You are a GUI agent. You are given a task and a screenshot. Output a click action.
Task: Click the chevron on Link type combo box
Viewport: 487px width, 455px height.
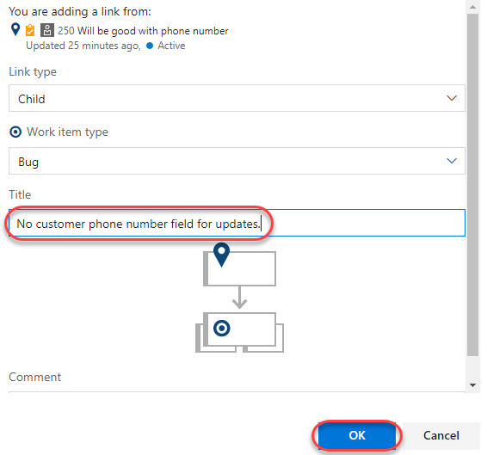tap(451, 98)
